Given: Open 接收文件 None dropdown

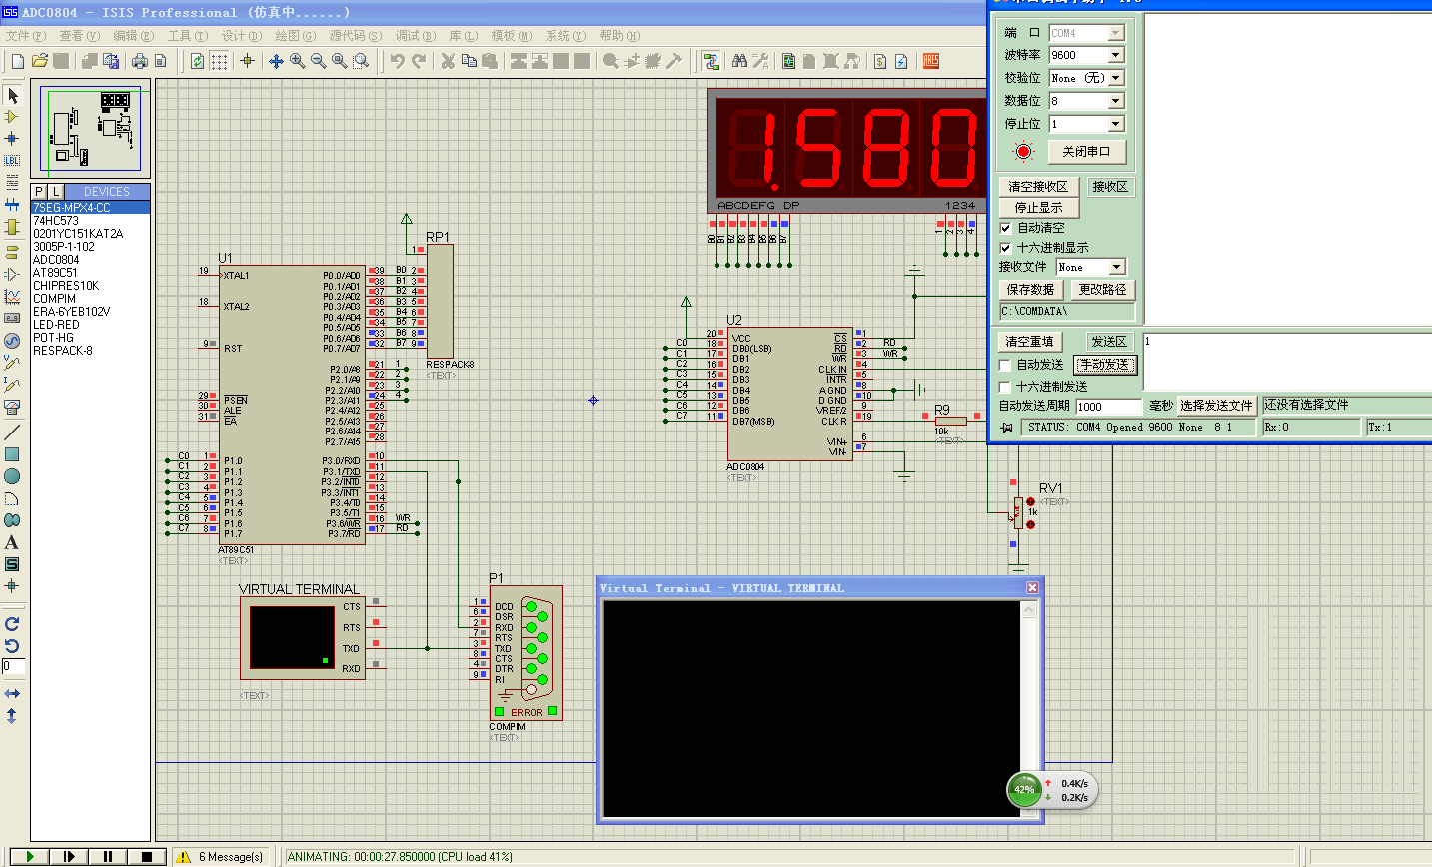Looking at the screenshot, I should tap(1117, 267).
